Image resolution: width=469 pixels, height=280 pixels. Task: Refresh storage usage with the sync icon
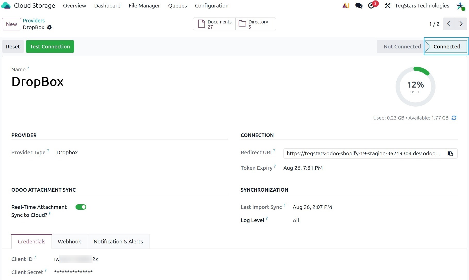(454, 118)
